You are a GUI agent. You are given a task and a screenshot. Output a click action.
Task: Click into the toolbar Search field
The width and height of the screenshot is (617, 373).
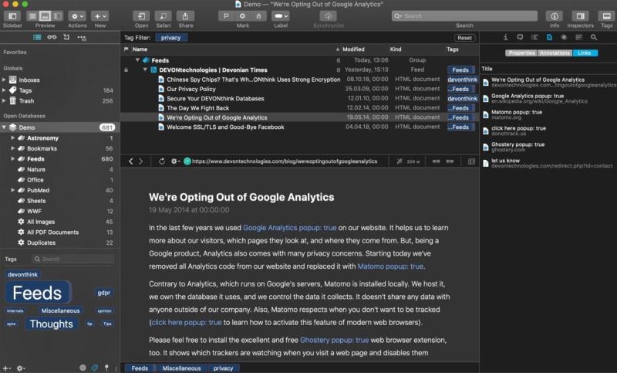point(465,16)
